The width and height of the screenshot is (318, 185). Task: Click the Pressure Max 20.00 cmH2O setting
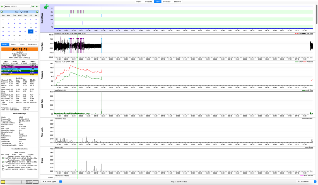click(15, 121)
